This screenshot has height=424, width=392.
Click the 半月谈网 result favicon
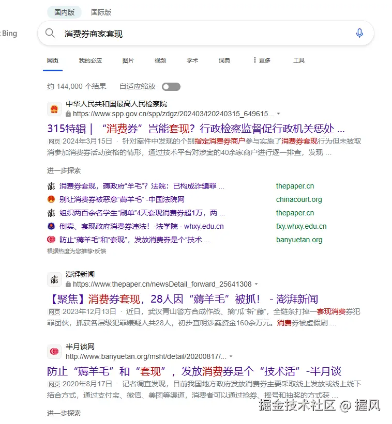pyautogui.click(x=54, y=352)
